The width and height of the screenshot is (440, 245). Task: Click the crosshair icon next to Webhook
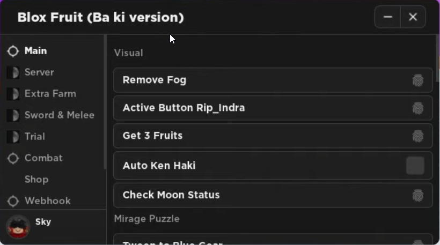13,201
